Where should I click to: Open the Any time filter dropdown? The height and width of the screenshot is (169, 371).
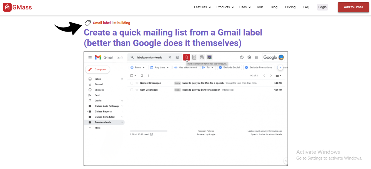(x=160, y=67)
